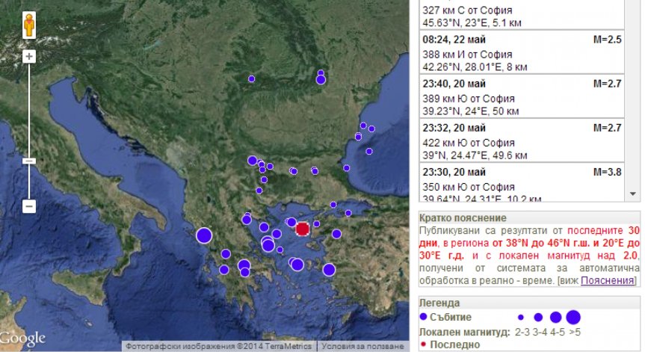Viewport: 645px width, 352px height.
Task: Click the largest >5 magnitude legend circle
Action: click(573, 318)
